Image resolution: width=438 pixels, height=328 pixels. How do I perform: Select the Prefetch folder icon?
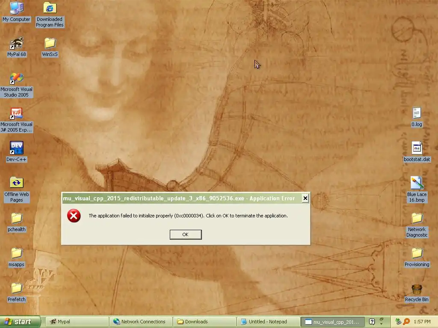[17, 292]
